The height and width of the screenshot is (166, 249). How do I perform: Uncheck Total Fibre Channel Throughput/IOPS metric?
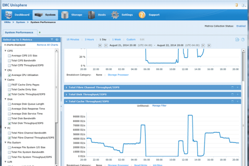click(9, 138)
